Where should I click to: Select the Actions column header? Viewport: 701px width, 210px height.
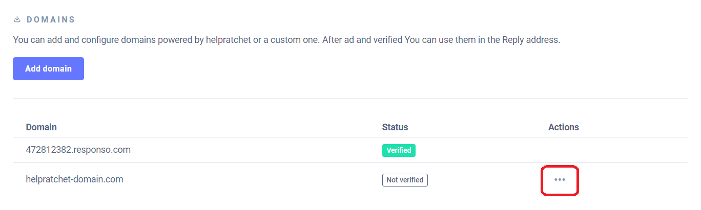pyautogui.click(x=563, y=127)
